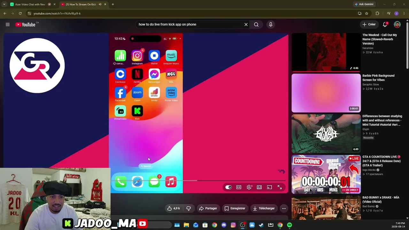View site information icon in address bar

pos(29,13)
